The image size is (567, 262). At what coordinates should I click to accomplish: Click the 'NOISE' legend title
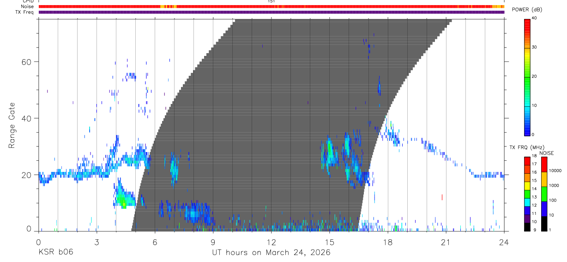(x=547, y=153)
